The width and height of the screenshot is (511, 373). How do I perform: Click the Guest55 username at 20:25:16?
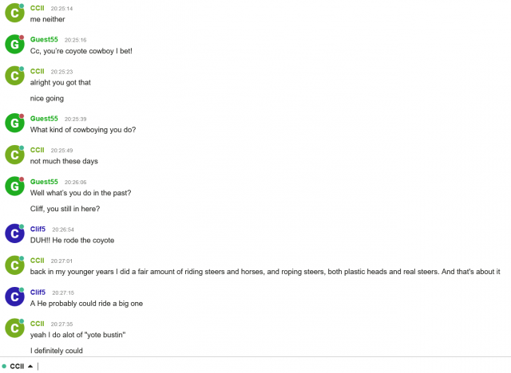click(44, 39)
